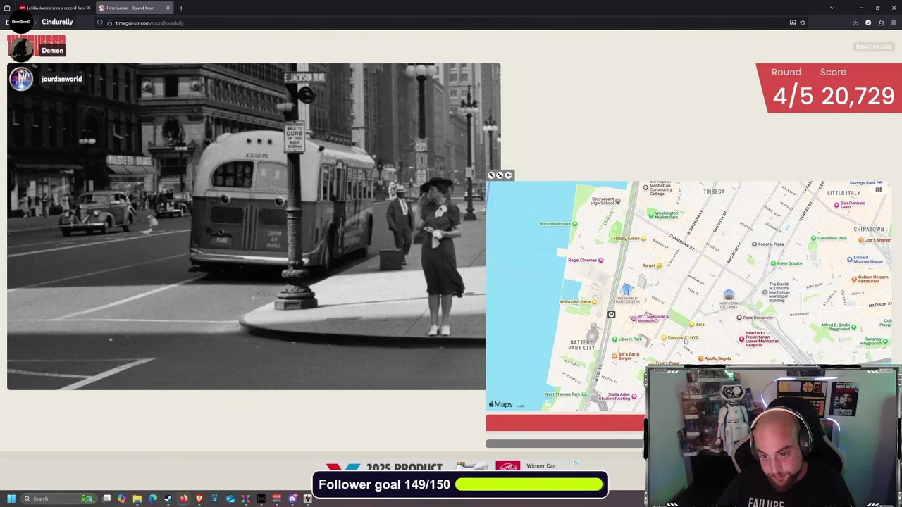Screen dimensions: 902x507
Task: Click the Winner Car ad text
Action: click(x=540, y=466)
